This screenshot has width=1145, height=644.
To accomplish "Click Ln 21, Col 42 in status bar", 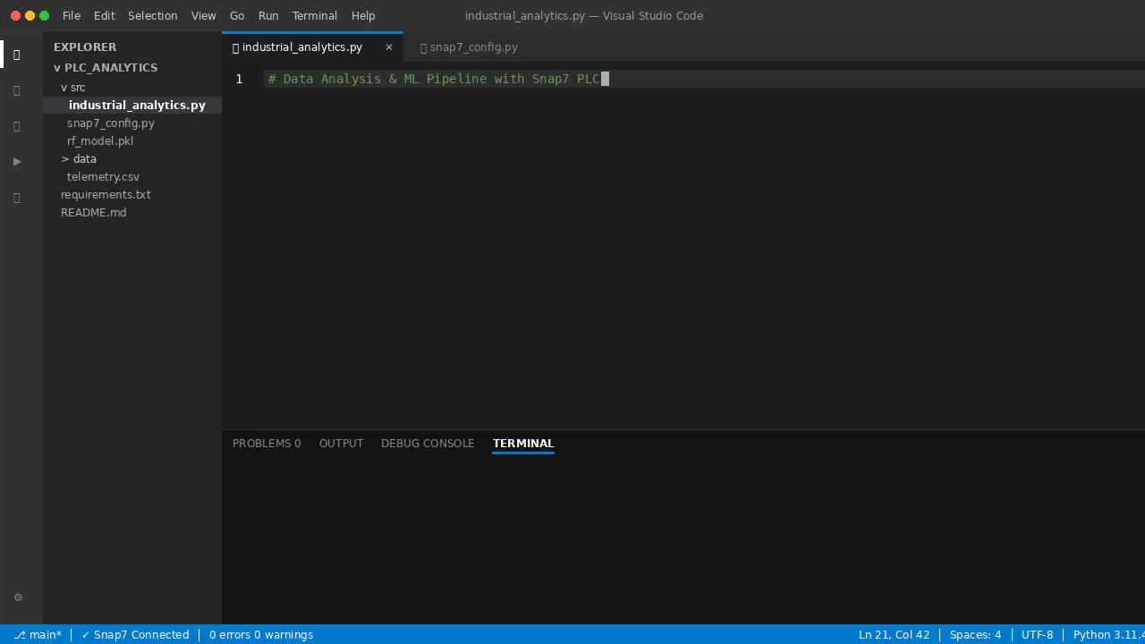I will (894, 635).
